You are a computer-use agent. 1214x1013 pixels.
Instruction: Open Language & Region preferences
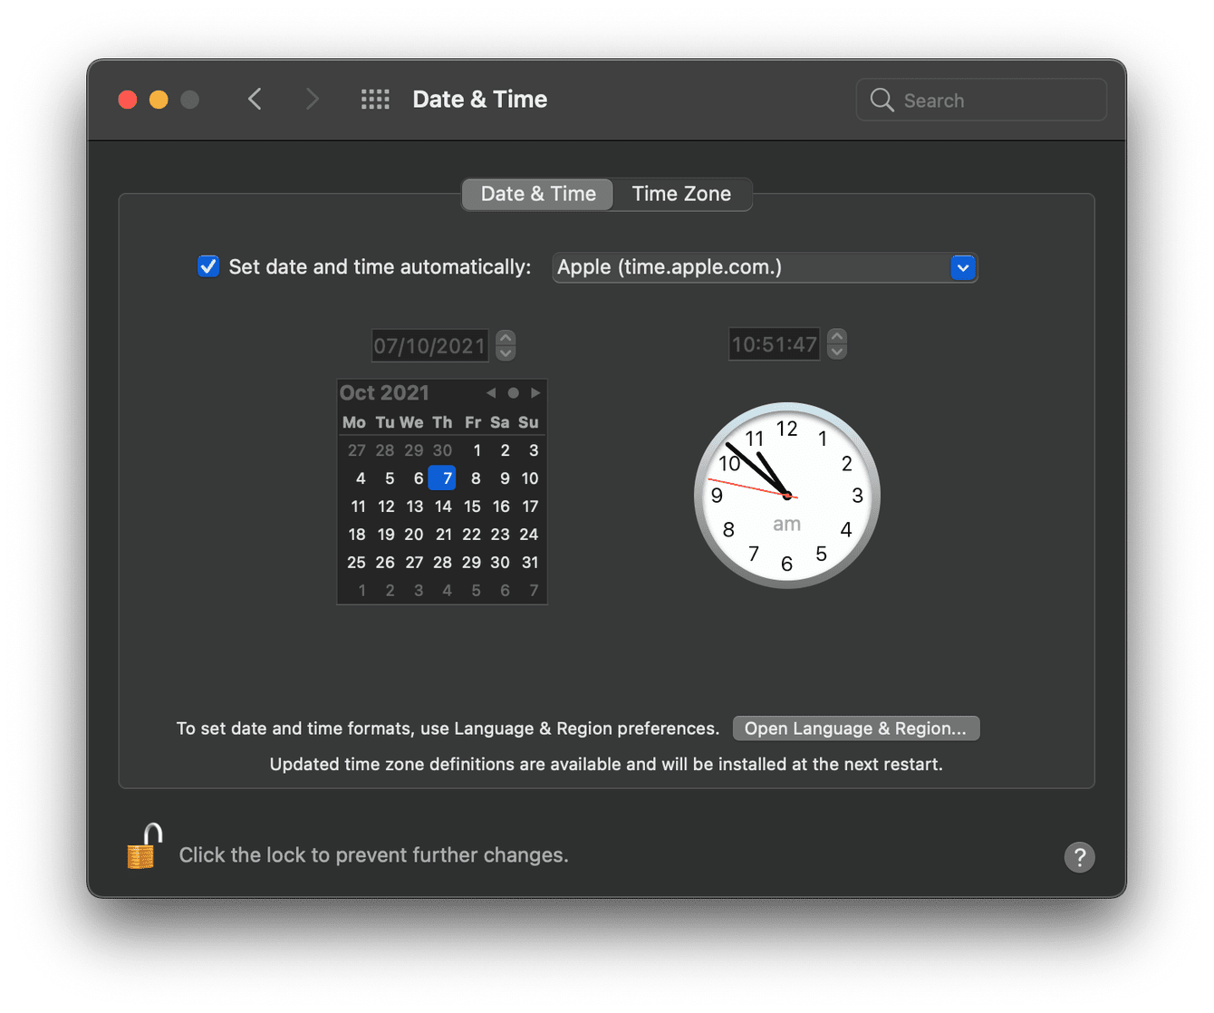click(855, 728)
